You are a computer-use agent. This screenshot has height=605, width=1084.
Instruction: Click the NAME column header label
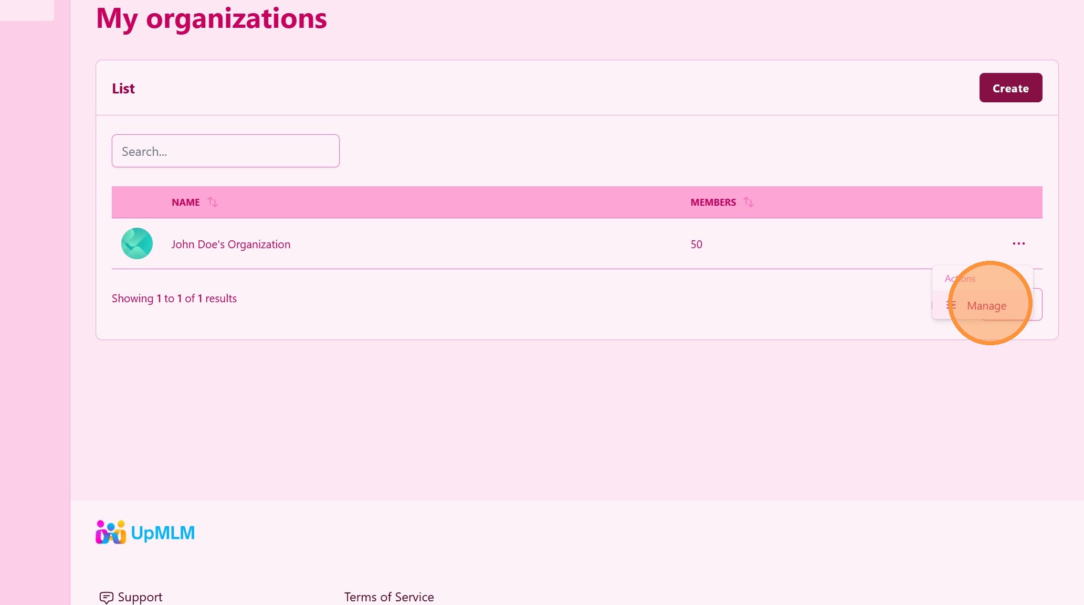(186, 203)
